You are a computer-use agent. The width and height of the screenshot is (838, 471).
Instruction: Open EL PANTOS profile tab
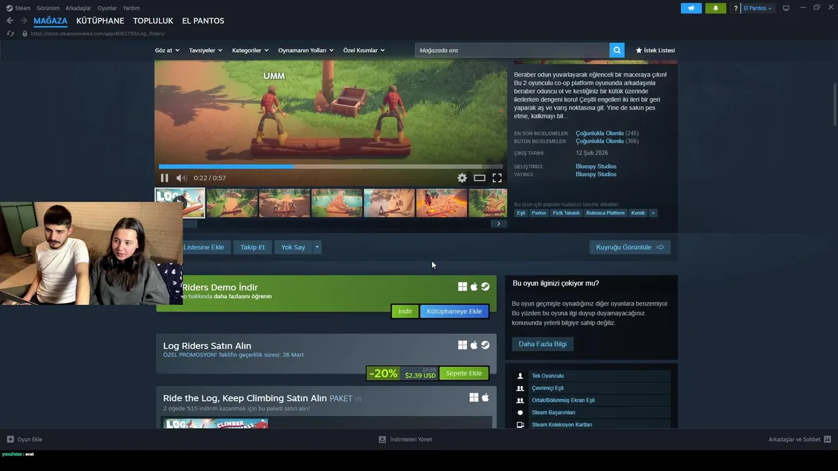(203, 21)
